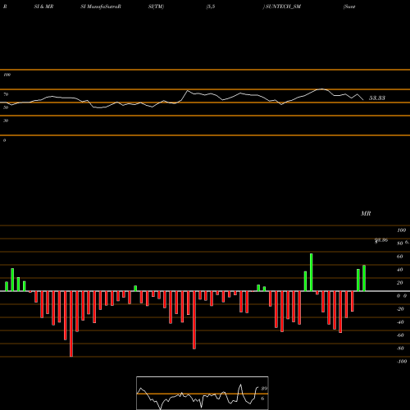
Task: Click the last green bar in MR histogram
Action: tap(364, 278)
